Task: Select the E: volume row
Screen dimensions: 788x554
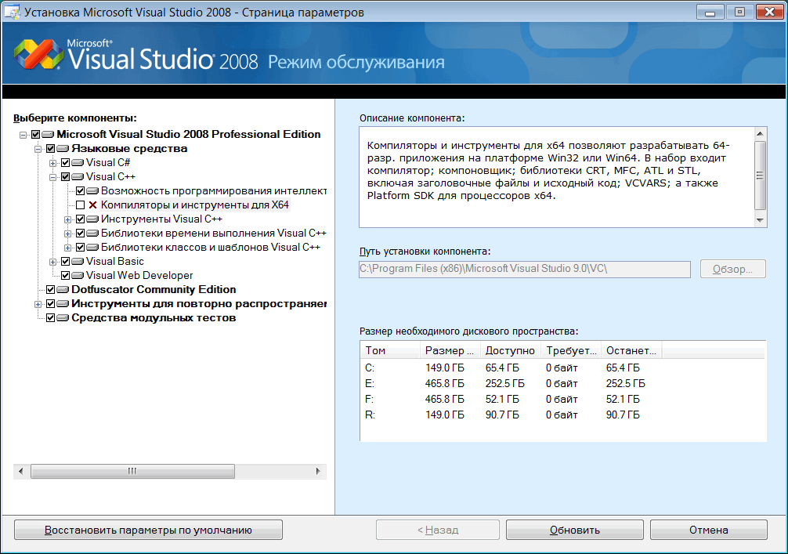Action: 563,384
